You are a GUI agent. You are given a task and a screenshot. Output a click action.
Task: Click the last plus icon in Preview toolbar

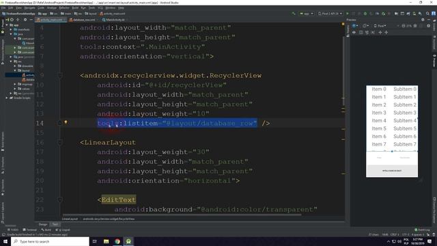click(386, 32)
